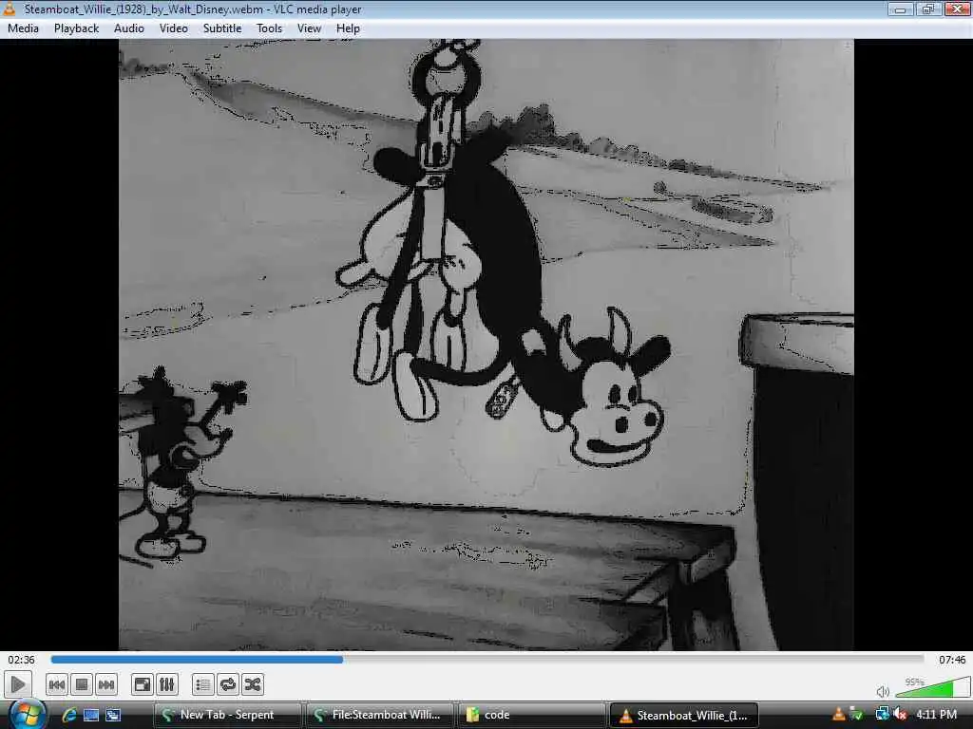Toggle total time label 07:46

952,660
